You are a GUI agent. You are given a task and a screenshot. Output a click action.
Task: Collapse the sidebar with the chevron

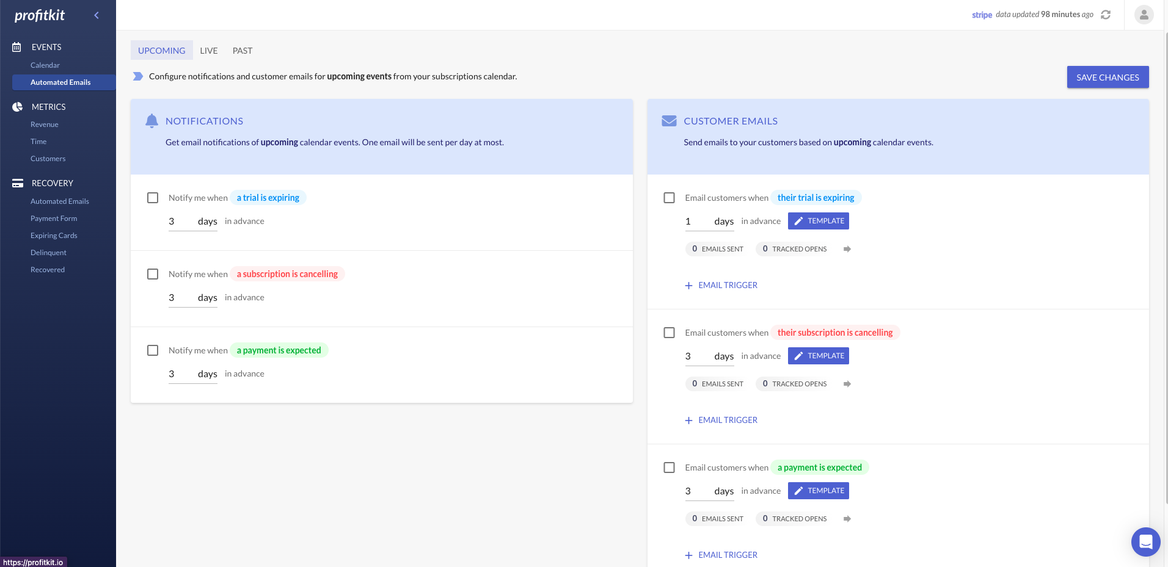[x=97, y=15]
